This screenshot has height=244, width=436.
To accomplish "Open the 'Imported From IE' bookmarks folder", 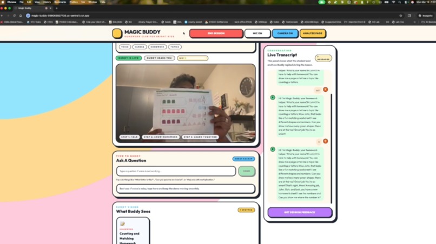I will point(354,22).
